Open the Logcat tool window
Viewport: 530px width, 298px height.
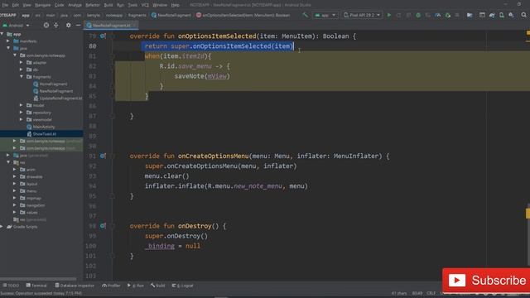pyautogui.click(x=182, y=286)
